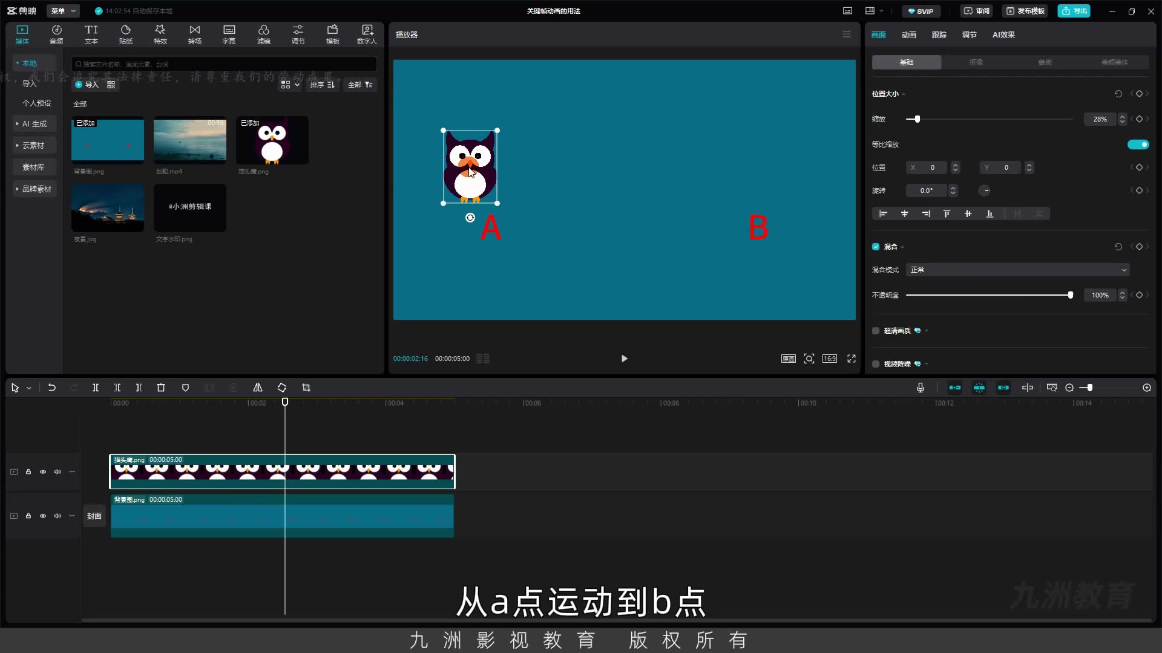The height and width of the screenshot is (653, 1162).
Task: Click the 导入 import button
Action: [87, 85]
